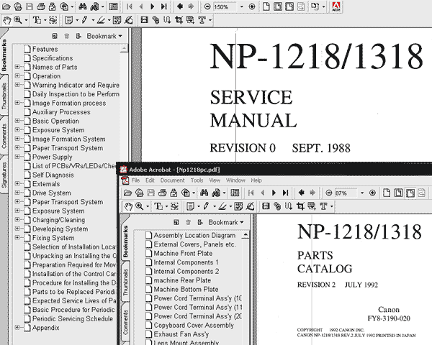The height and width of the screenshot is (345, 432).
Task: Open the File menu
Action: (x=135, y=180)
